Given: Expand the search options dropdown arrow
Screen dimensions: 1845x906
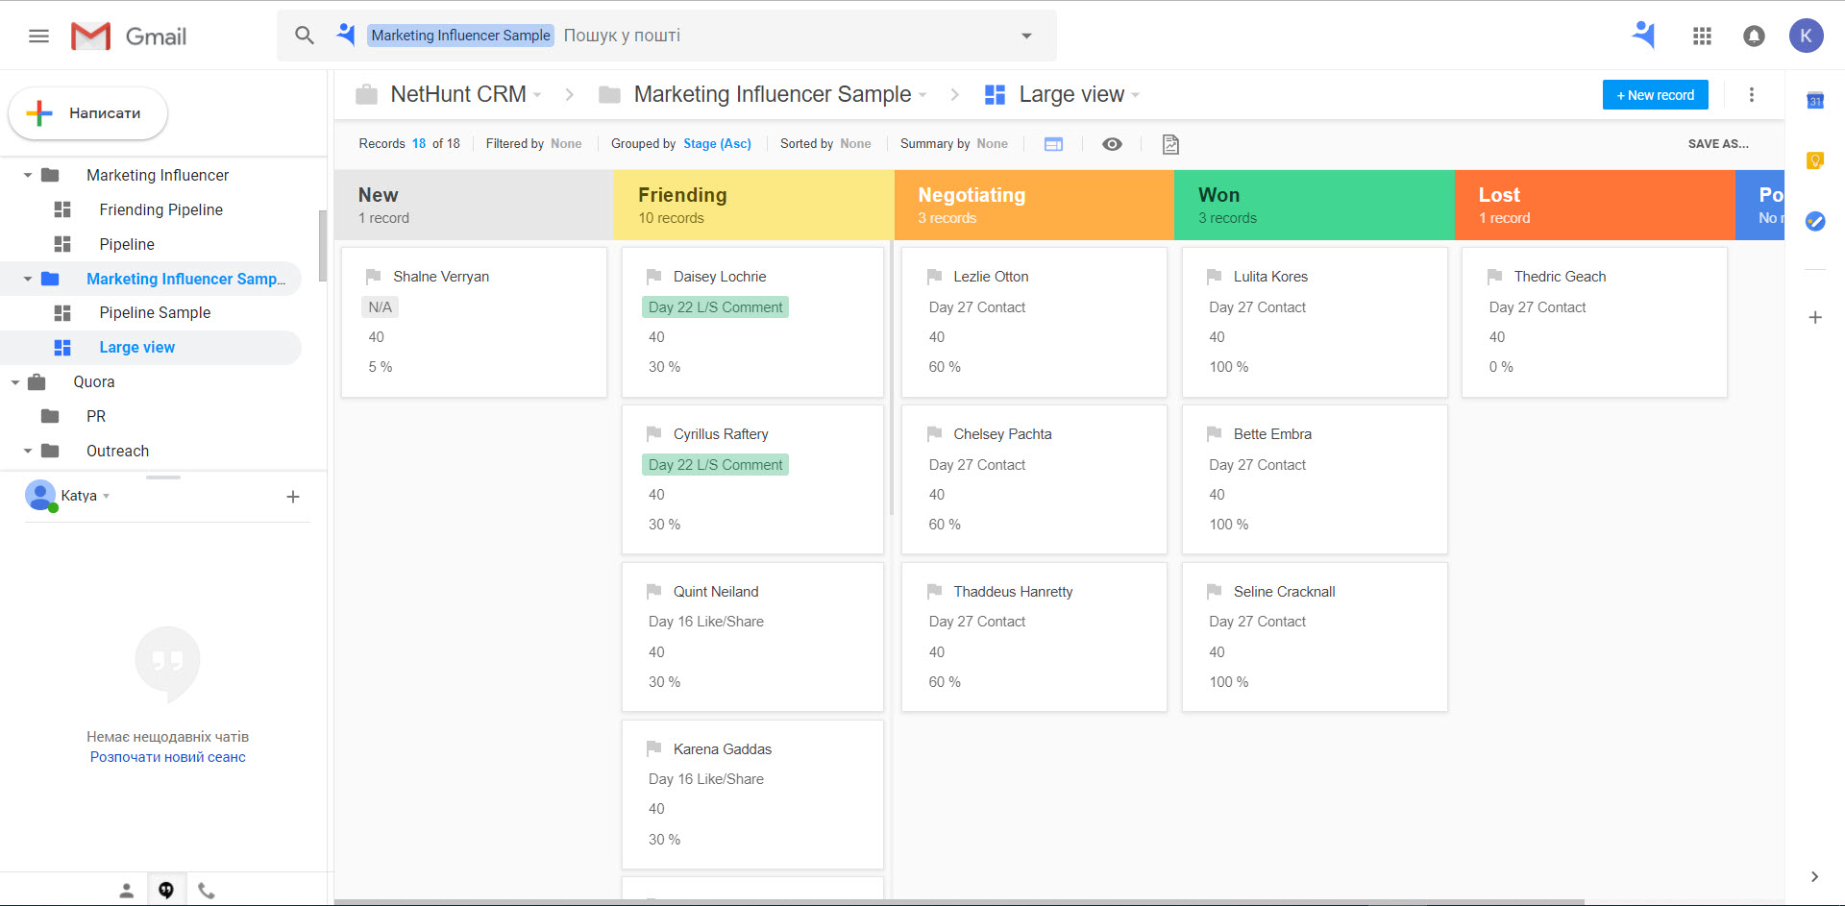Looking at the screenshot, I should [1026, 36].
